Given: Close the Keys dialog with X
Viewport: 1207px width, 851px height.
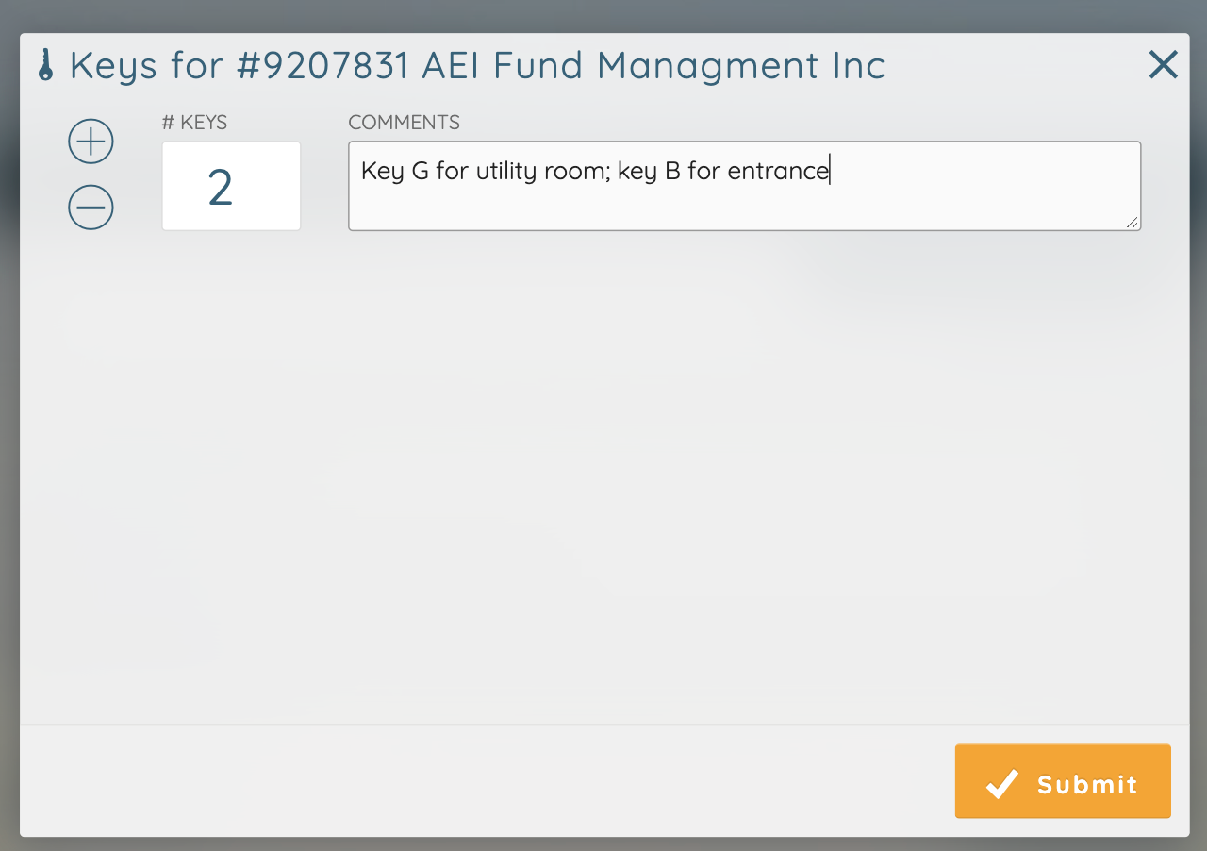Looking at the screenshot, I should point(1164,64).
